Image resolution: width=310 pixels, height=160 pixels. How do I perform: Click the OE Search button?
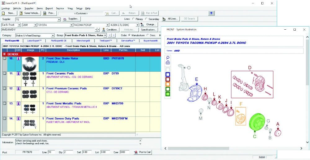pos(189,19)
